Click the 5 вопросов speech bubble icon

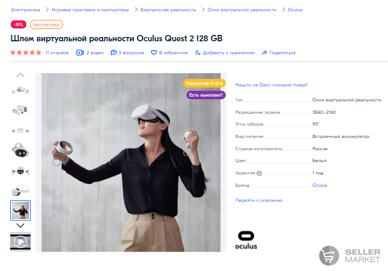tap(113, 53)
